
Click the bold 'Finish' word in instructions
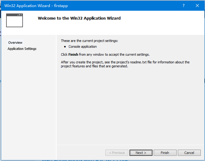point(73,54)
